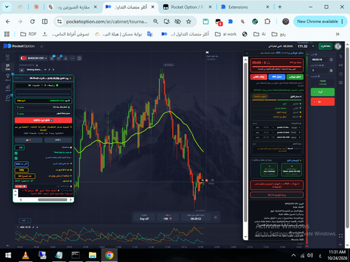350x262 pixels.
Task: Click the red OFF button in left bot panel
Action: click(x=43, y=120)
